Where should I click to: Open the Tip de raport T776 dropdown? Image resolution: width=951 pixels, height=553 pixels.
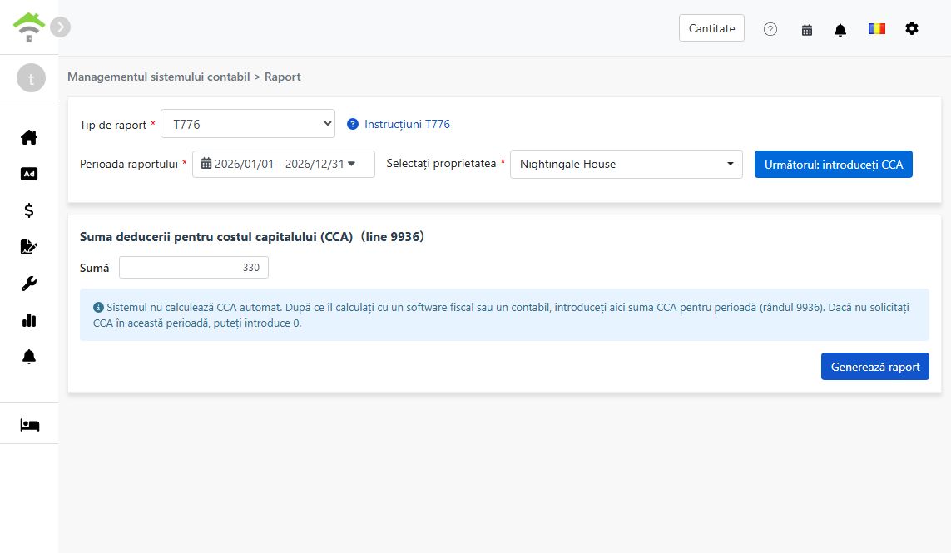(x=248, y=124)
